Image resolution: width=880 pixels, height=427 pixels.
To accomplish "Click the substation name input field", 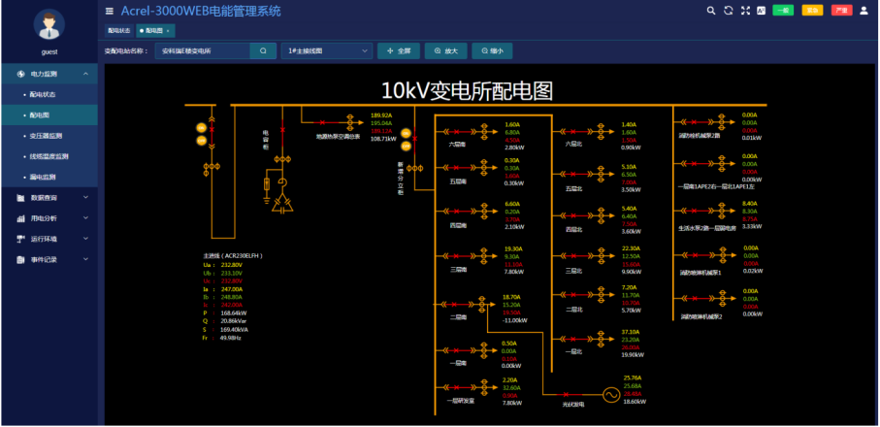I will click(202, 50).
